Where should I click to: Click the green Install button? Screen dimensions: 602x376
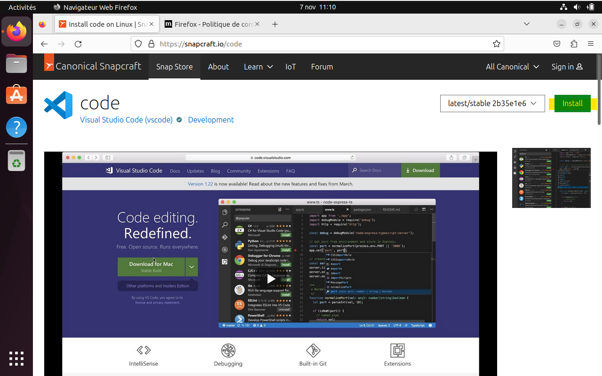(572, 104)
